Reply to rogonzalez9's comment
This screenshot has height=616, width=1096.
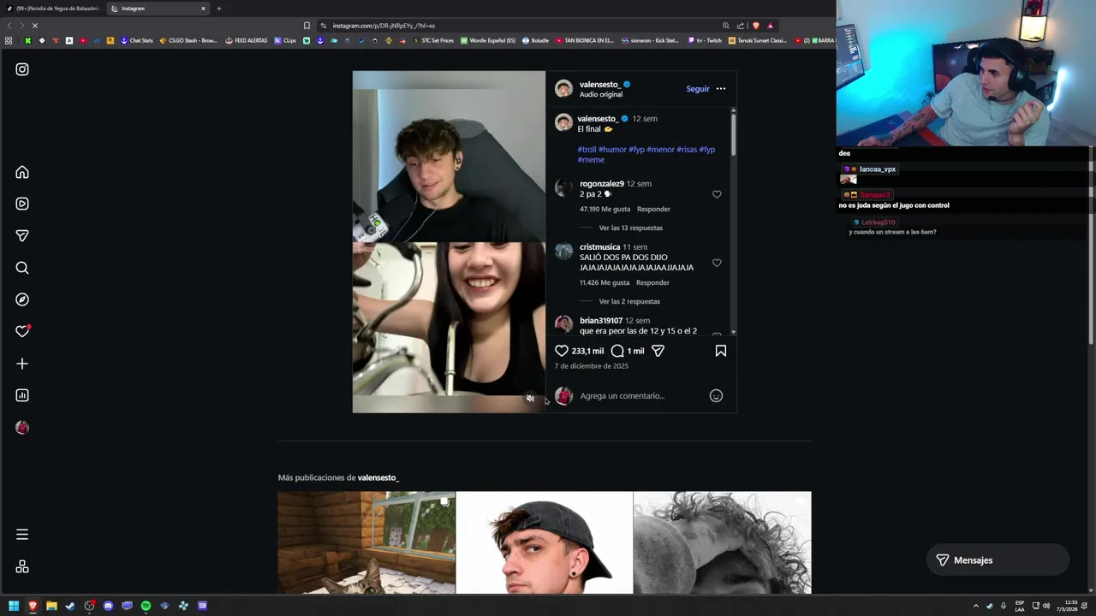(653, 209)
